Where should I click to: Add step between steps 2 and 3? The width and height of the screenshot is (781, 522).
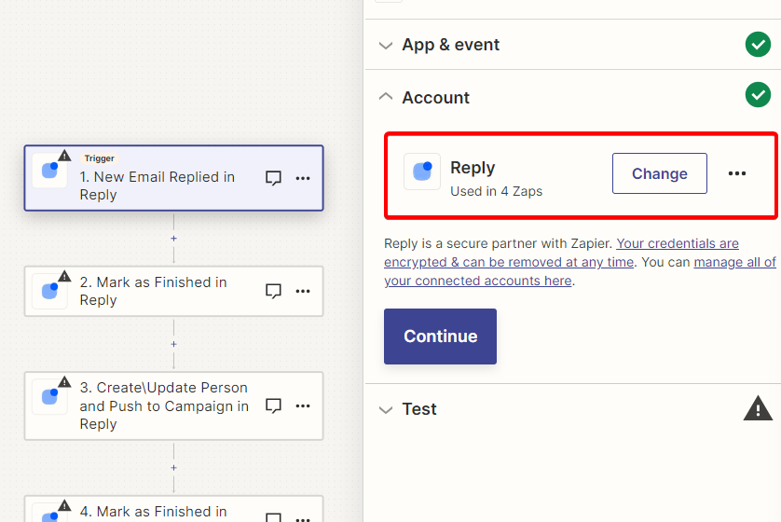click(173, 344)
